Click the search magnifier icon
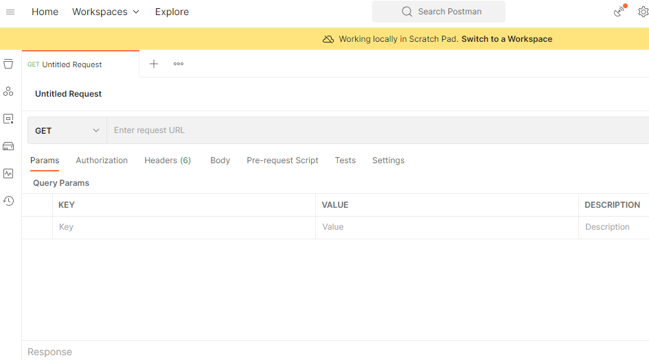 pyautogui.click(x=407, y=12)
